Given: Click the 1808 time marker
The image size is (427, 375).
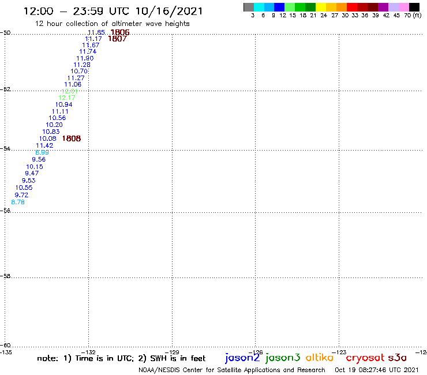Looking at the screenshot, I should (x=72, y=139).
